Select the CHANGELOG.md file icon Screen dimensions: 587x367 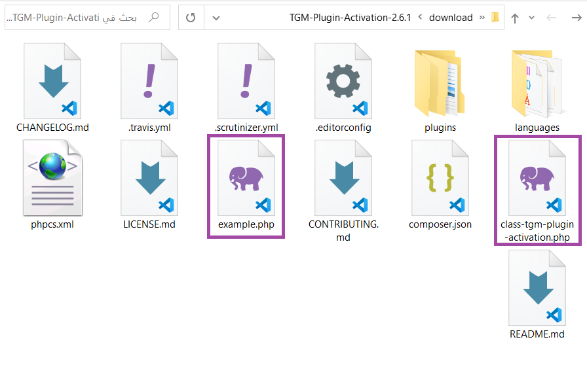(x=52, y=81)
